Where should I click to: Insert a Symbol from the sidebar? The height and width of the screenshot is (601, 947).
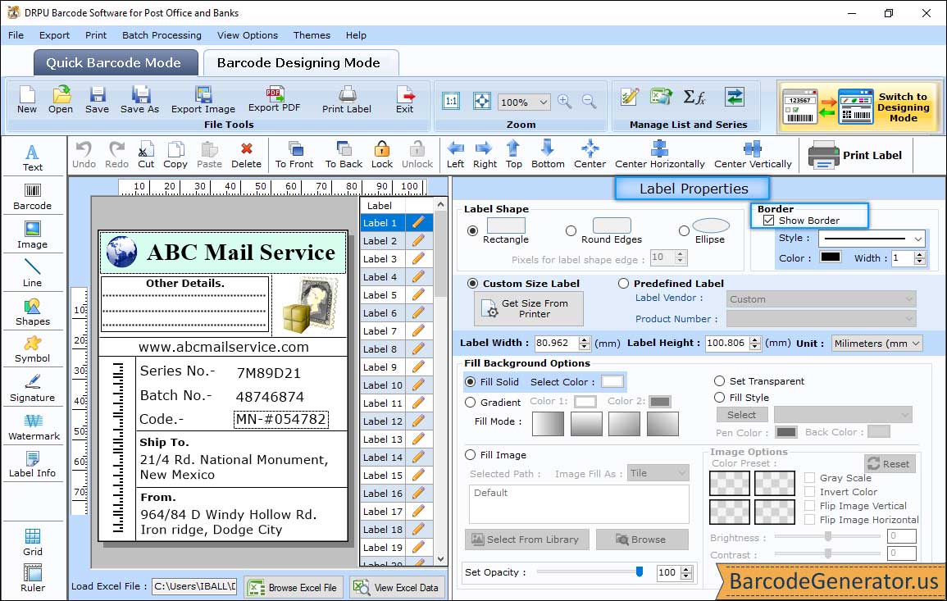click(33, 350)
